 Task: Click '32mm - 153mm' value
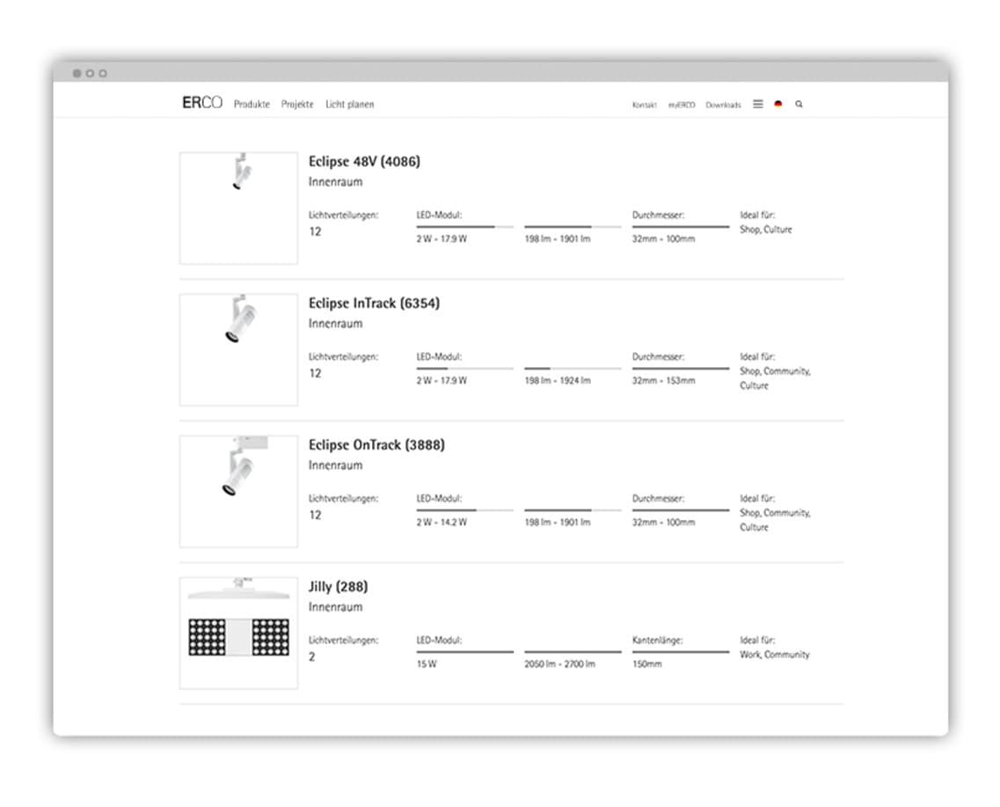(663, 380)
